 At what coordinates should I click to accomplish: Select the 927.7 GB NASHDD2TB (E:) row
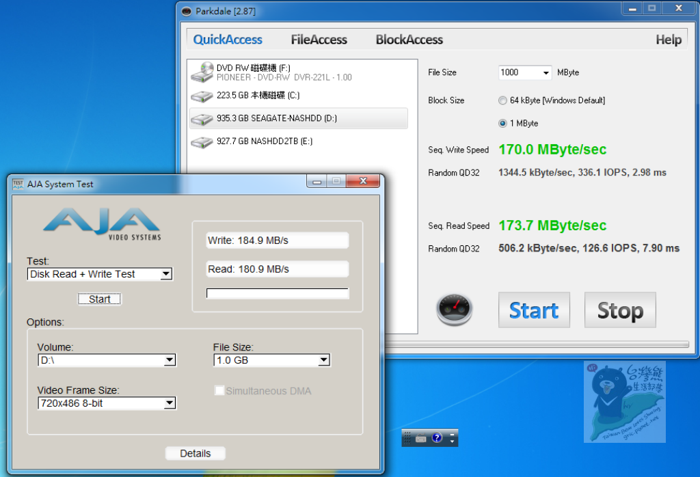[x=299, y=142]
